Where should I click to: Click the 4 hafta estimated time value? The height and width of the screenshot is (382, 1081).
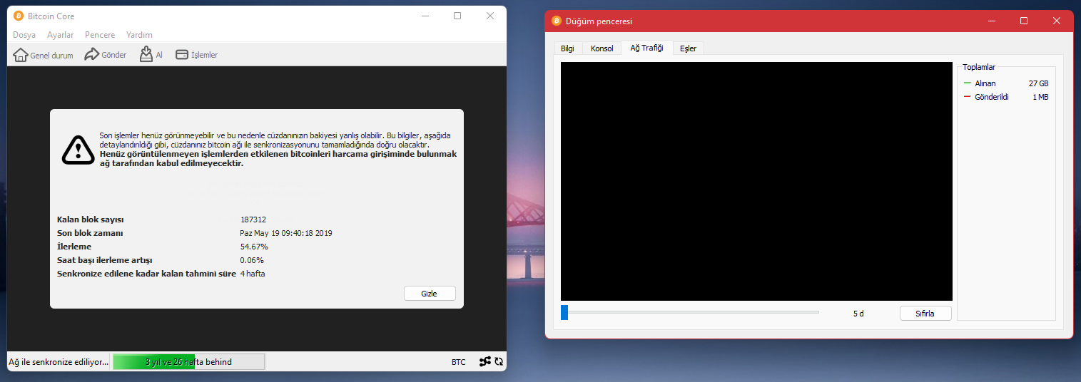coord(253,274)
